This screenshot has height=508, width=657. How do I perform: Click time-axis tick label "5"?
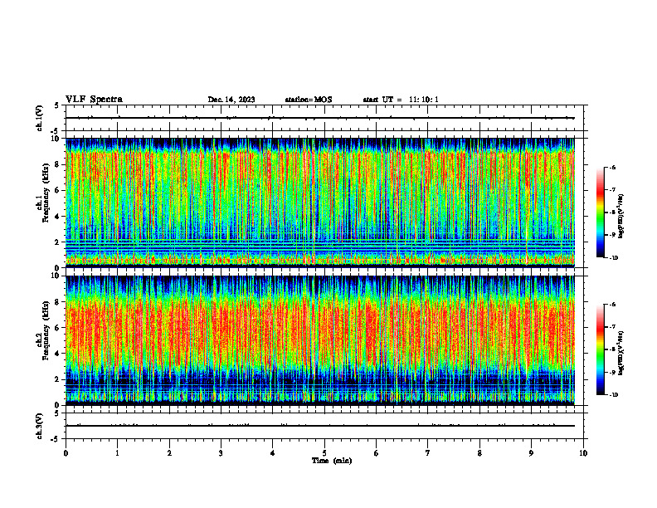324,453
